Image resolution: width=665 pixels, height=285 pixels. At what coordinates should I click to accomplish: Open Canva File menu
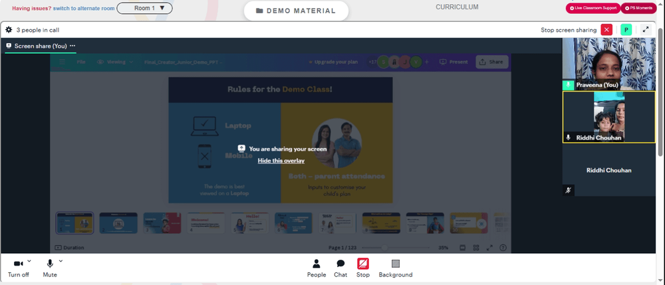point(81,62)
